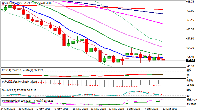This screenshot has height=112, width=197.
Task: Click the Momentum(14) indicator label
Action: [11, 100]
